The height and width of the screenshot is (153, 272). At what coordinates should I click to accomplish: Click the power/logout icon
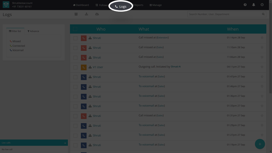point(262,5)
